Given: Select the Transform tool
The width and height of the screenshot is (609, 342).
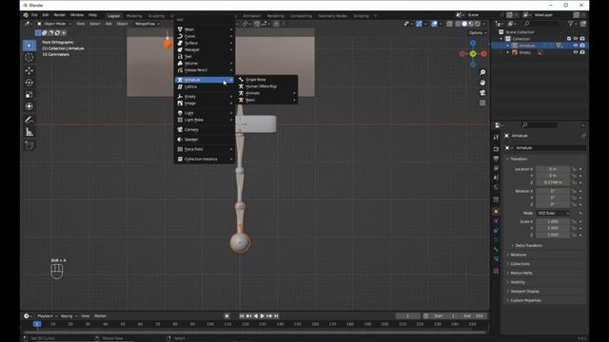Looking at the screenshot, I should [29, 106].
